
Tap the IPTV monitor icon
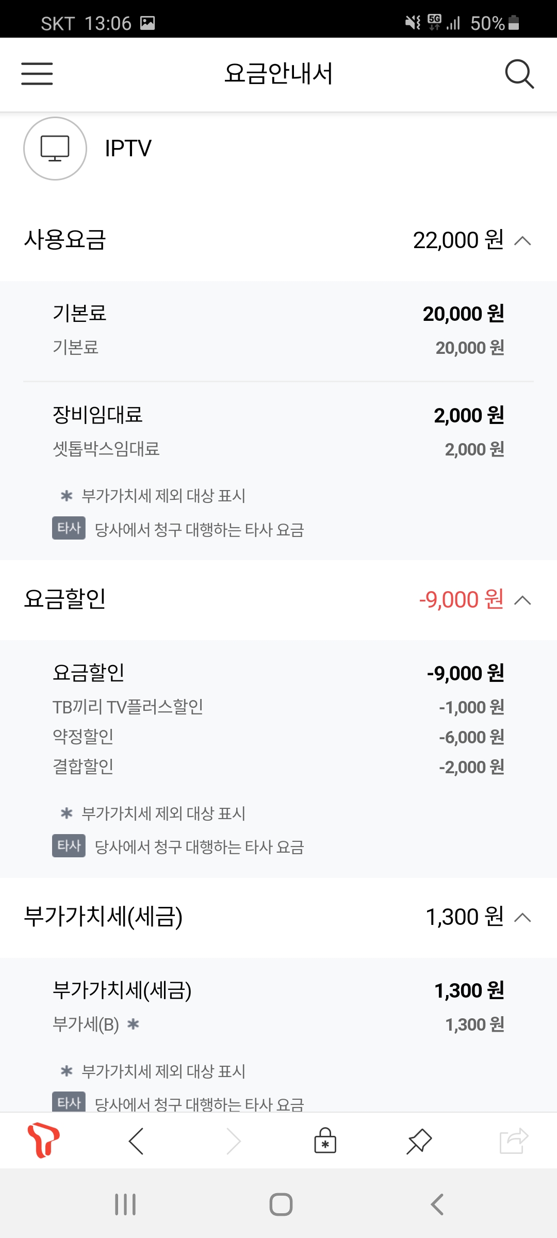click(55, 149)
